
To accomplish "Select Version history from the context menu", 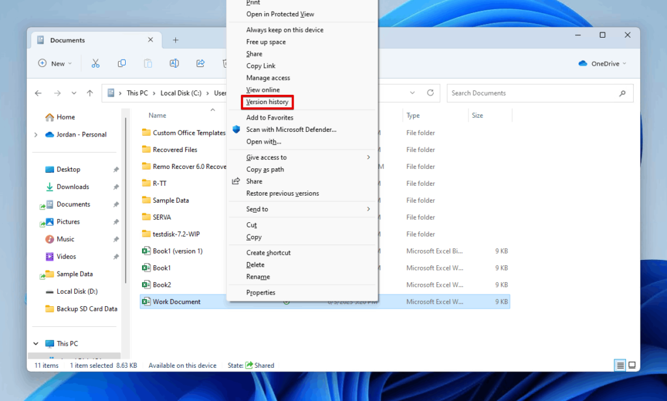I will (x=267, y=102).
